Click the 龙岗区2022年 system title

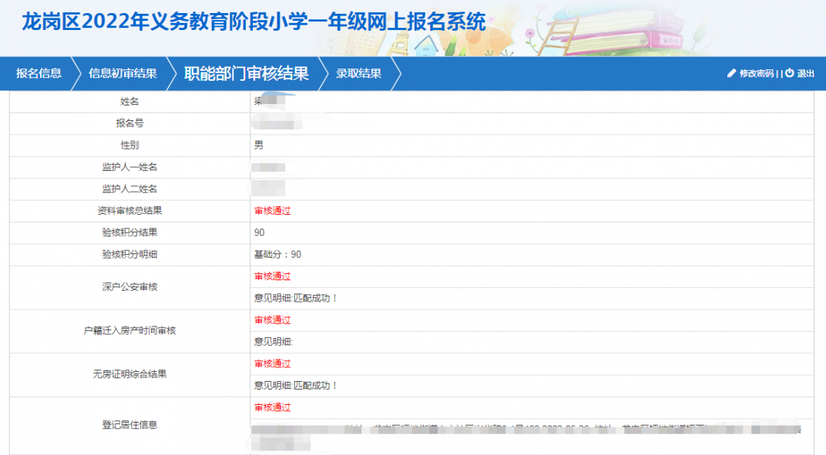pos(254,22)
